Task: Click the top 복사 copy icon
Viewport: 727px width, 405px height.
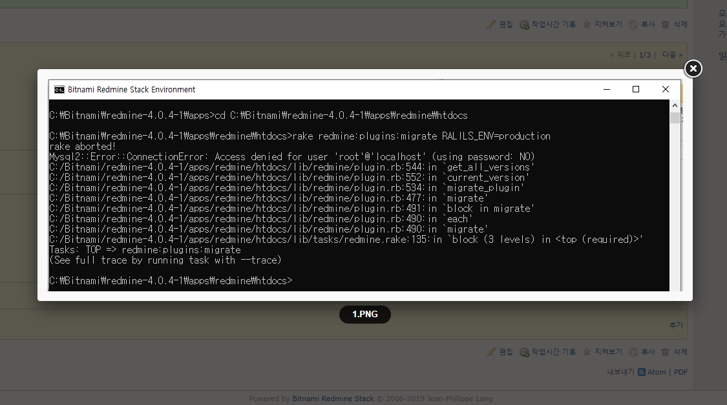Action: click(x=633, y=25)
